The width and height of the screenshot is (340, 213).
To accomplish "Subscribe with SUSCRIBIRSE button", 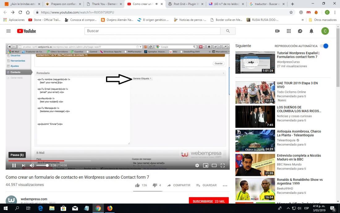I will pyautogui.click(x=209, y=201).
